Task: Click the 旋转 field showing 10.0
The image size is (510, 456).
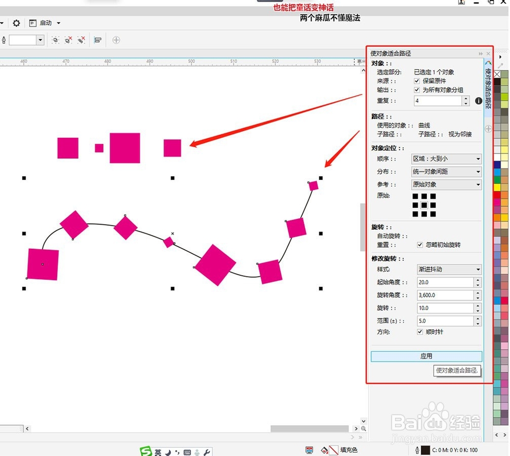Action: click(445, 308)
